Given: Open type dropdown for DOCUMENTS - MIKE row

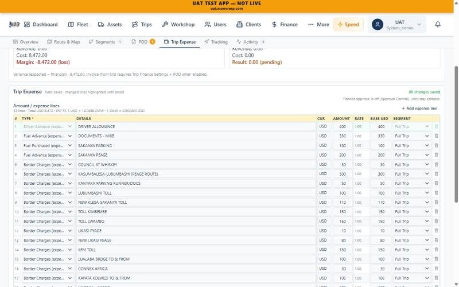Looking at the screenshot, I should click(48, 136).
